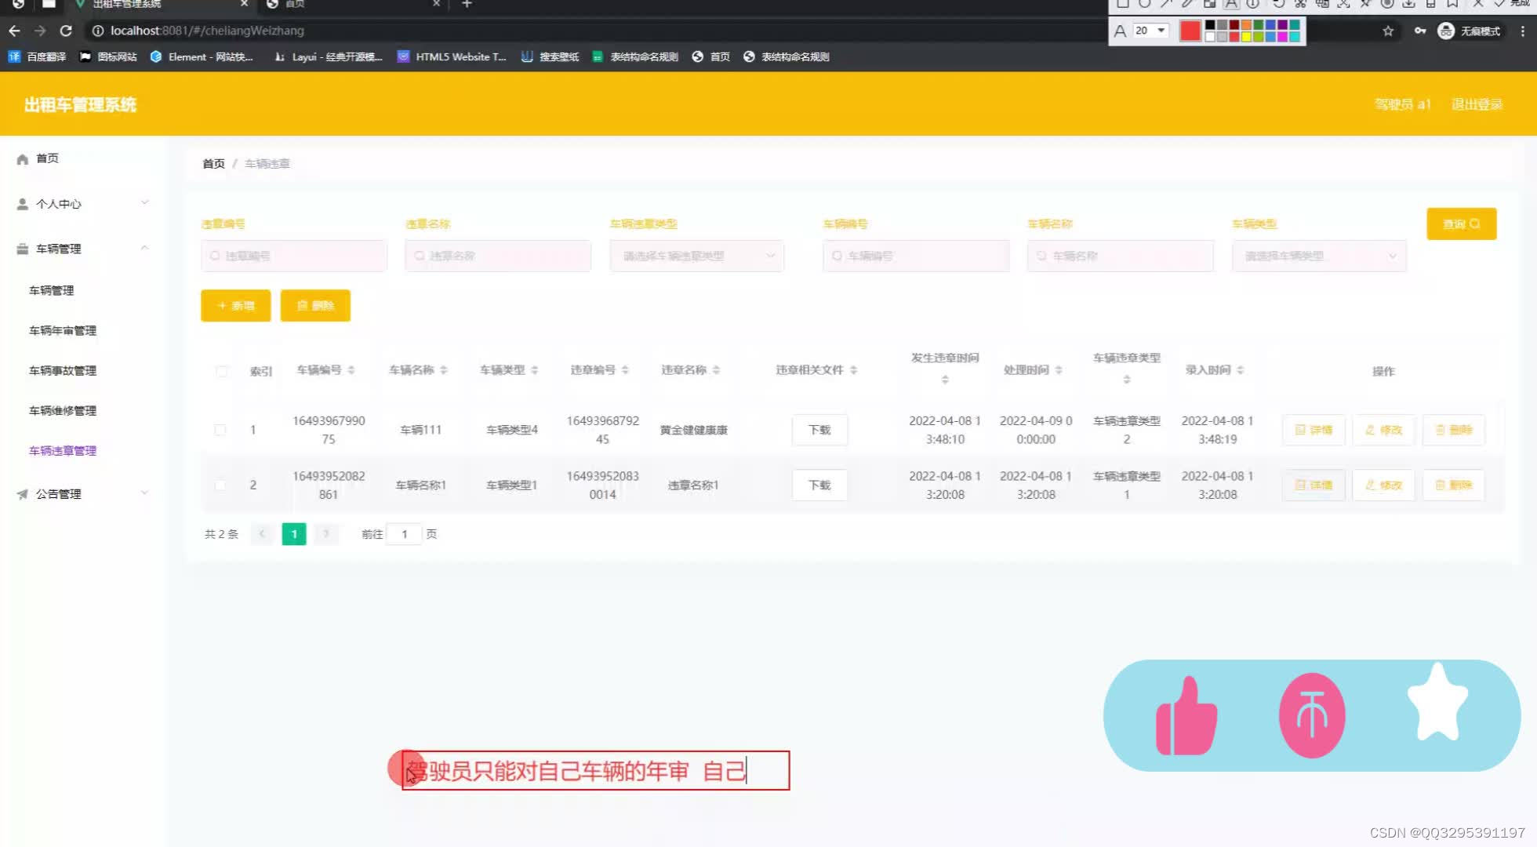The width and height of the screenshot is (1537, 847).
Task: Open the 车辆违章类型 select dropdown
Action: click(x=697, y=256)
